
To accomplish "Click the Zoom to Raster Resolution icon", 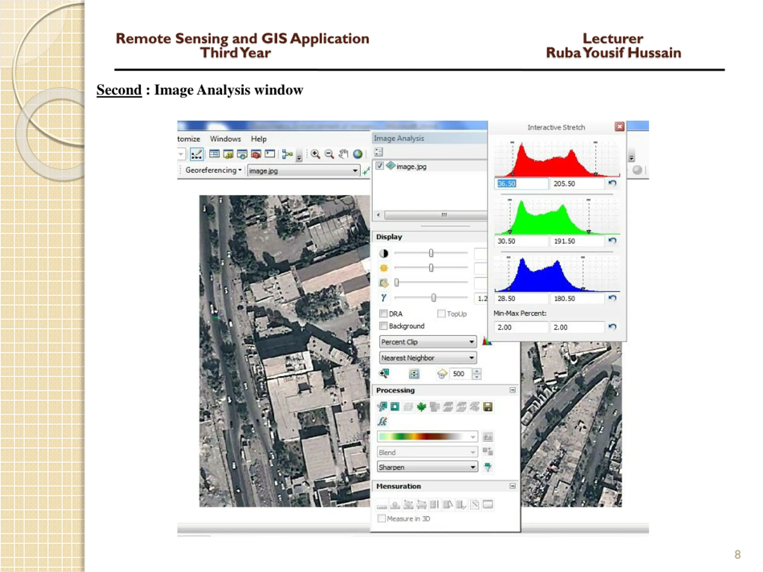I will [384, 373].
